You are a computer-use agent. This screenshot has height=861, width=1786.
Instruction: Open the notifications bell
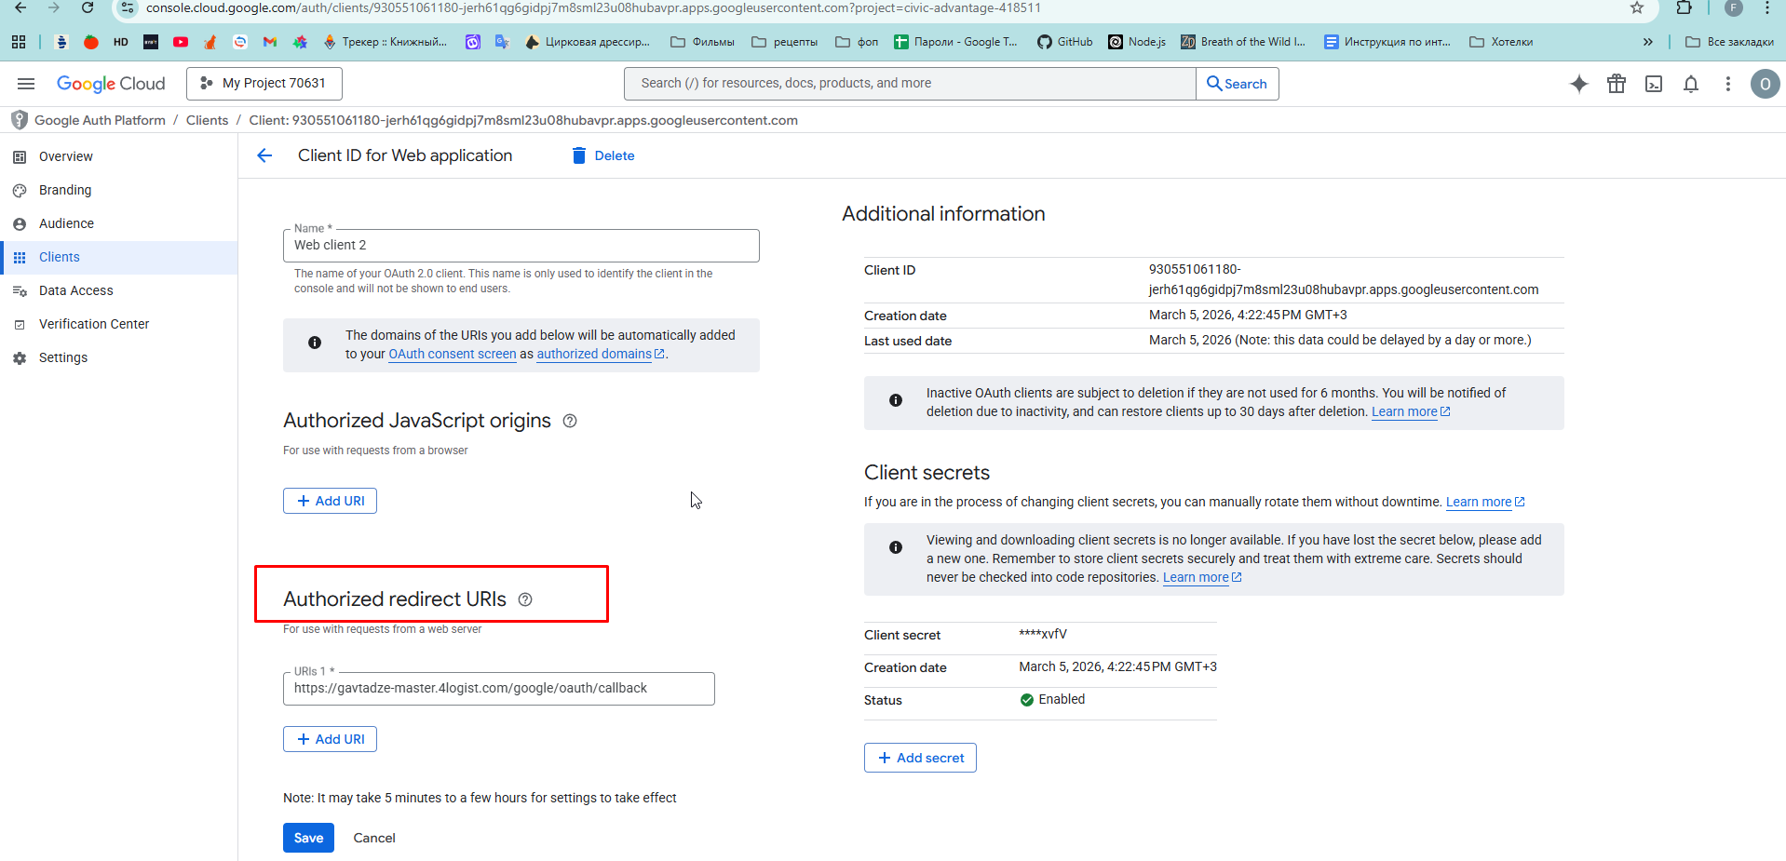coord(1690,84)
